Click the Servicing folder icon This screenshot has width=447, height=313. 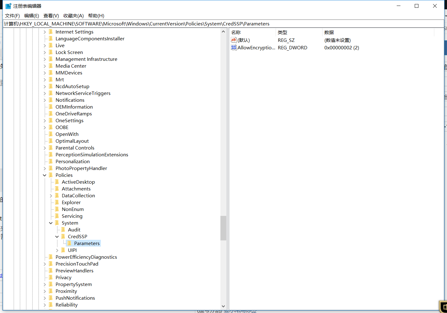pyautogui.click(x=57, y=216)
